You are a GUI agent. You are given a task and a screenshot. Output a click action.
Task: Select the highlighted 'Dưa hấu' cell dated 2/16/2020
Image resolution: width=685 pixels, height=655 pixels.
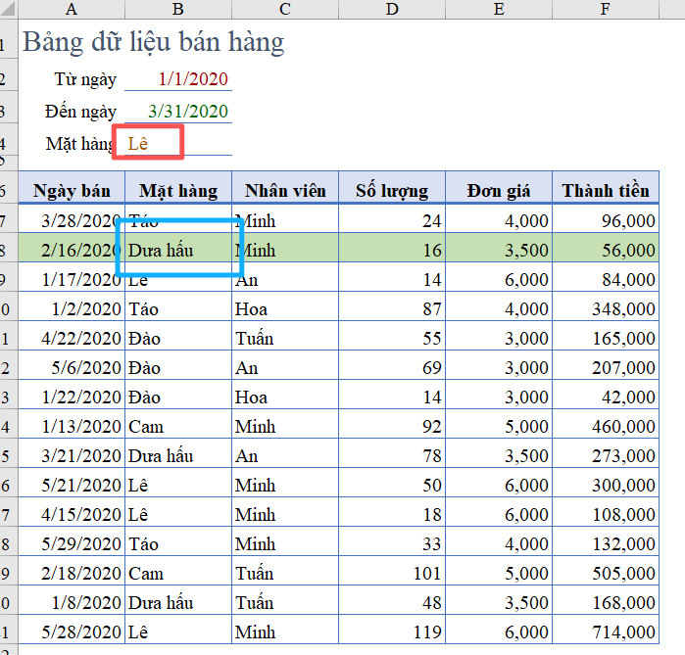178,250
